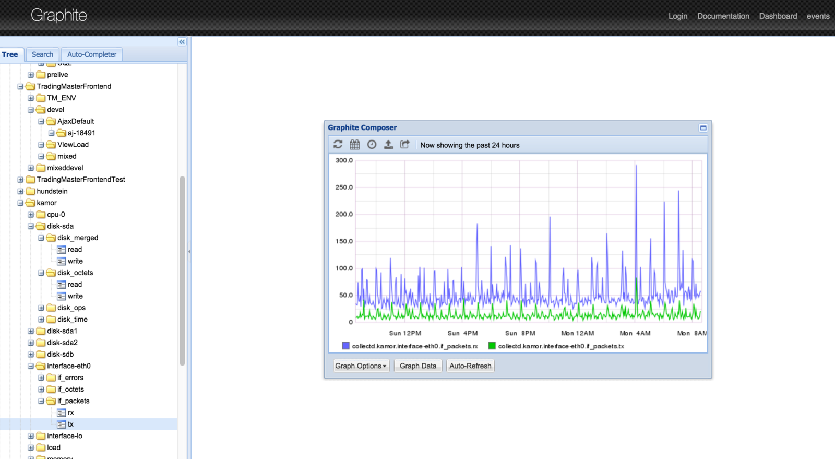Click the mixeddevel folder icon
Screen dimensions: 835x459
pyautogui.click(x=41, y=168)
